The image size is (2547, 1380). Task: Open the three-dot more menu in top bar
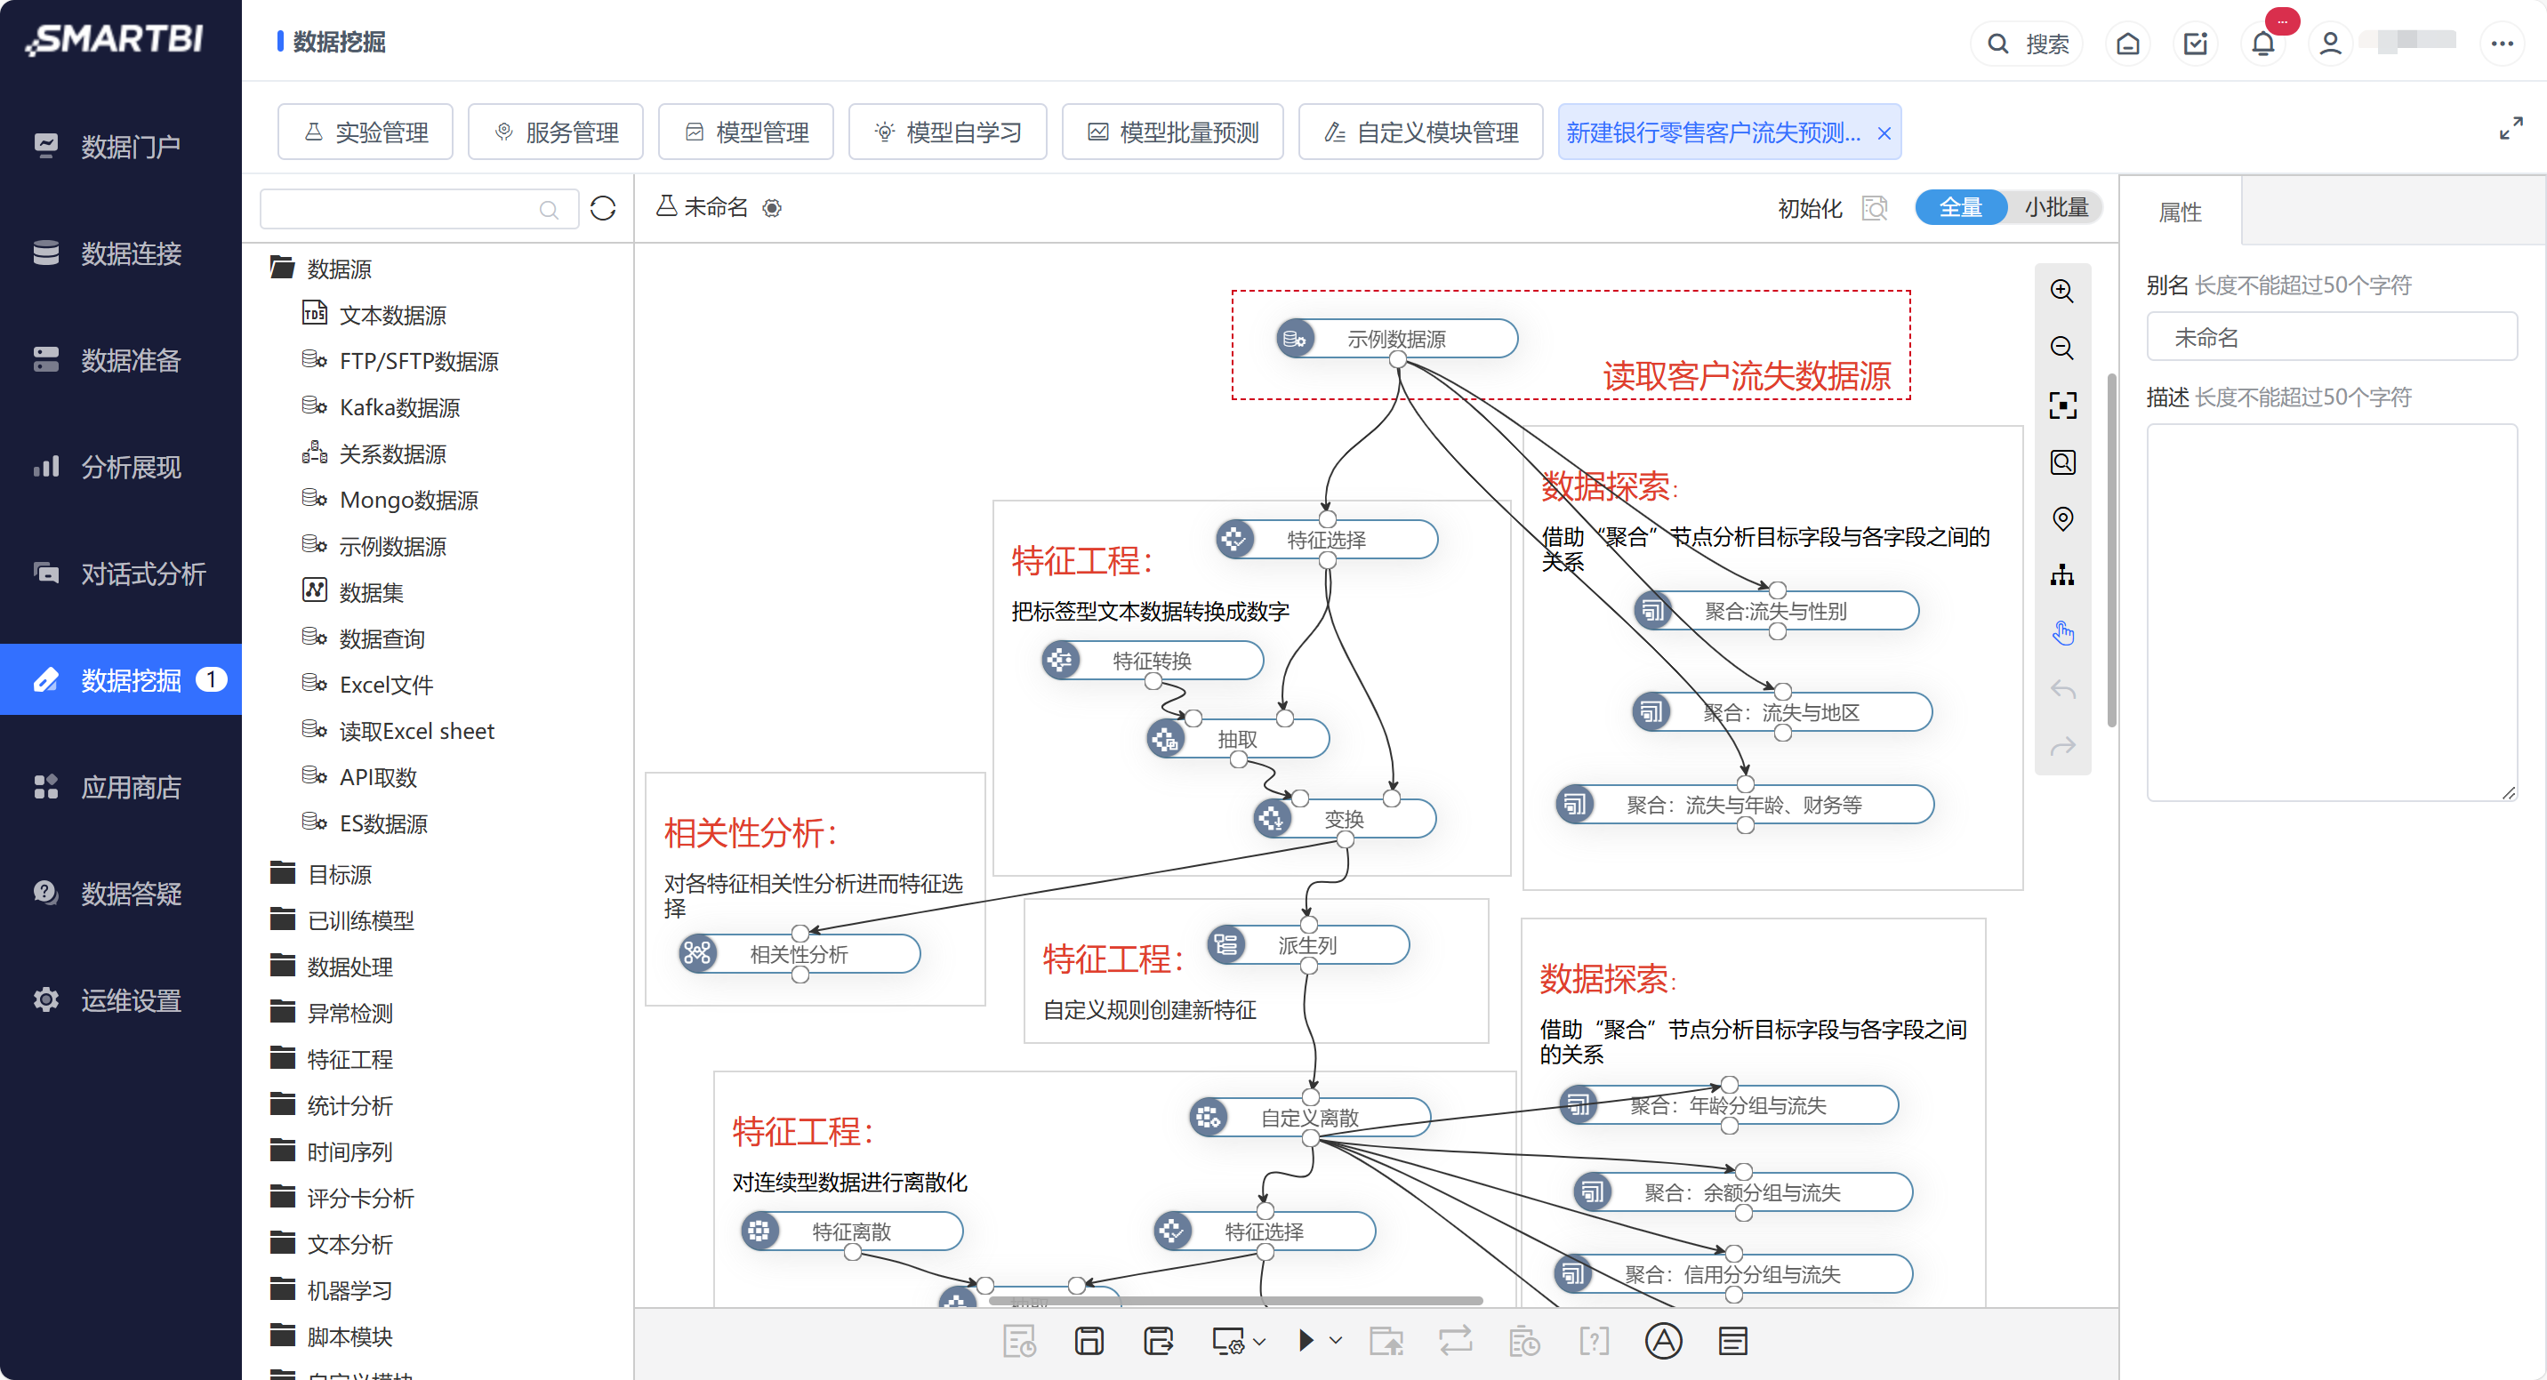(2503, 44)
